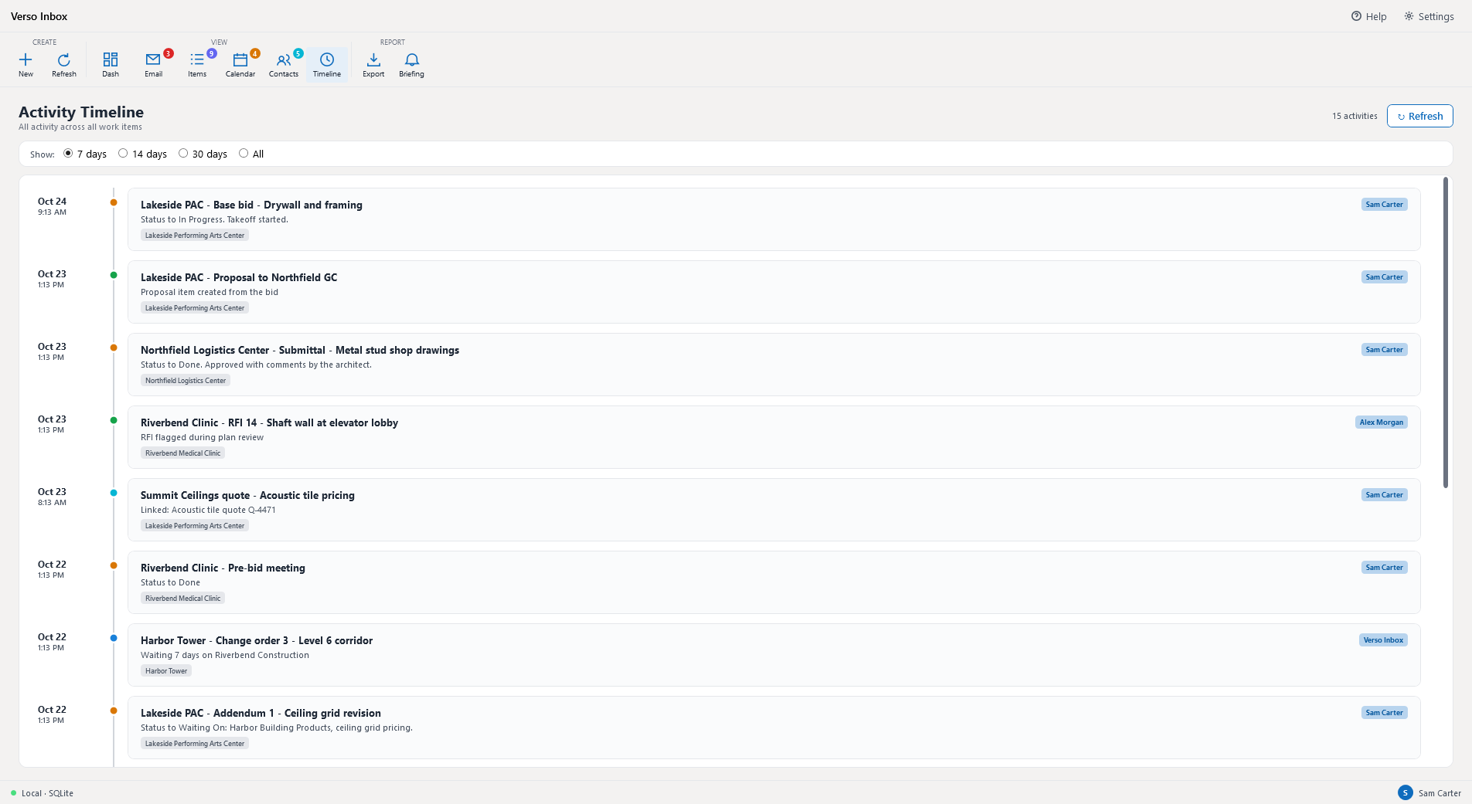The height and width of the screenshot is (804, 1472).
Task: Open the Items list icon
Action: (x=197, y=60)
